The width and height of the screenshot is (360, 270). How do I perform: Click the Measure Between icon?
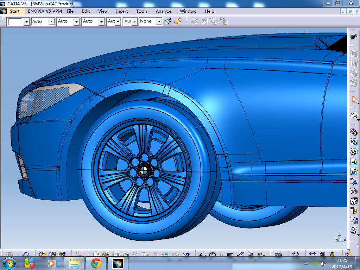[313, 254]
